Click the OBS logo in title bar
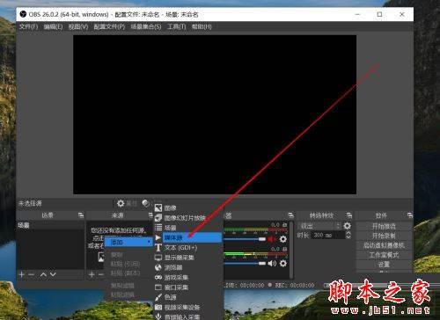 coord(23,14)
